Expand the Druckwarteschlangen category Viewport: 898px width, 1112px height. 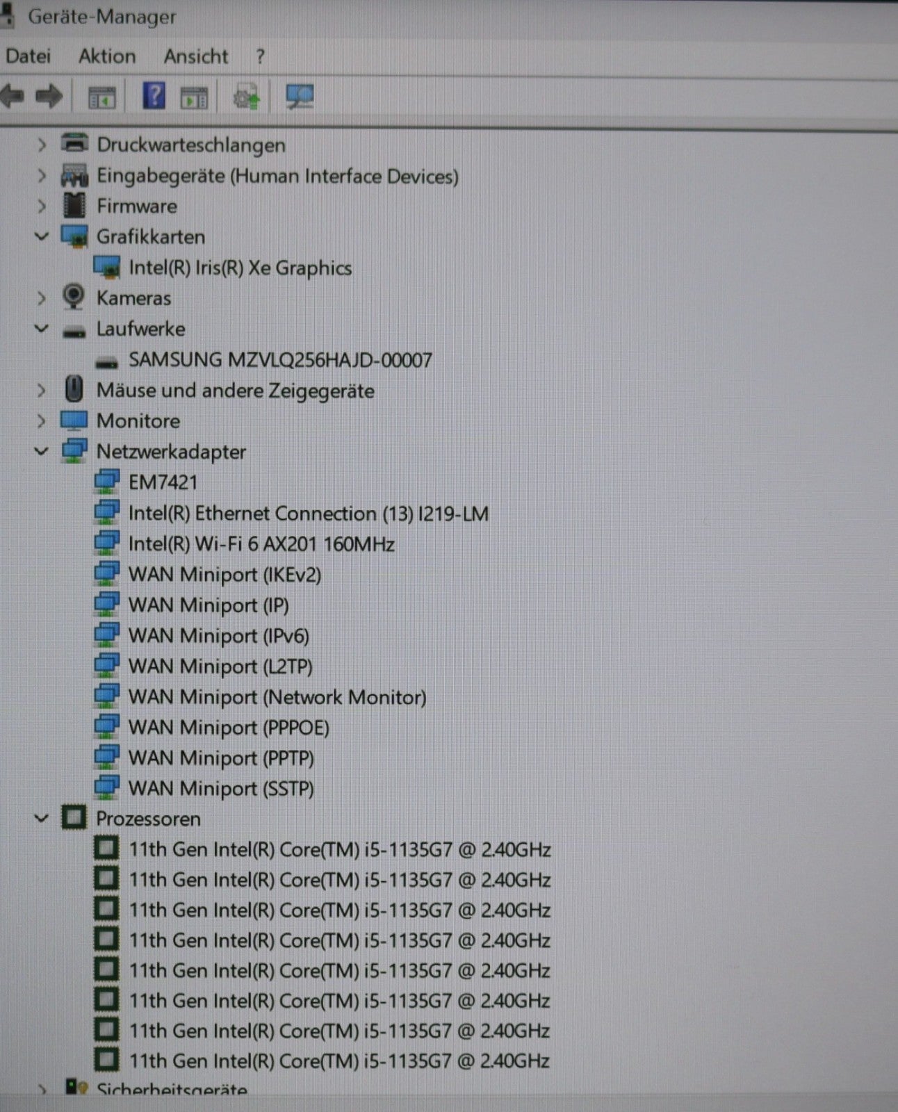click(x=42, y=145)
